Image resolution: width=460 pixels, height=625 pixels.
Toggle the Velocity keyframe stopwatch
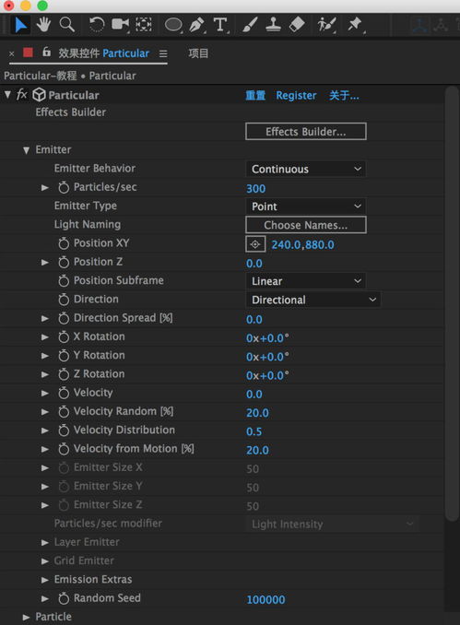[64, 393]
